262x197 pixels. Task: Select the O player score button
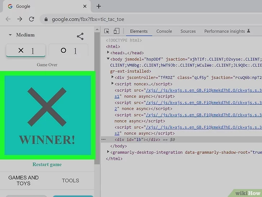[x=68, y=50]
